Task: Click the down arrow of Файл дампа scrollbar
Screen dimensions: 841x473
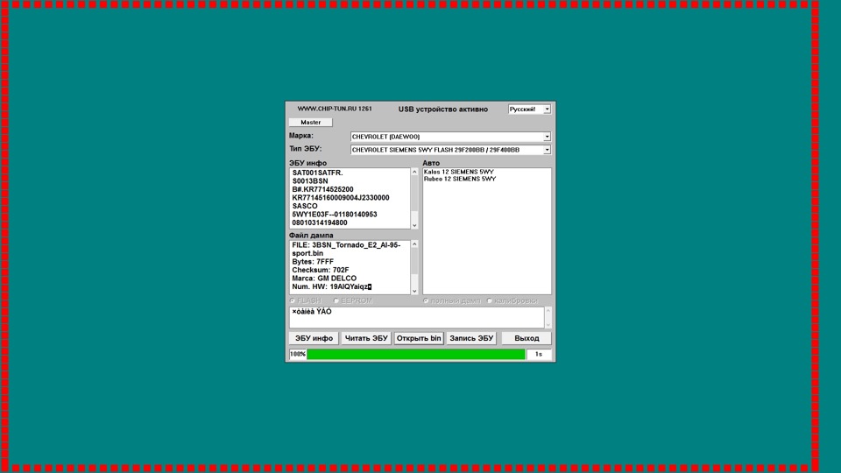Action: (414, 291)
